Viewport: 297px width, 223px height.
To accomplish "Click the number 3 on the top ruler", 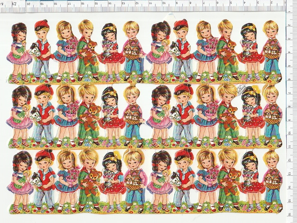I will [258, 3].
